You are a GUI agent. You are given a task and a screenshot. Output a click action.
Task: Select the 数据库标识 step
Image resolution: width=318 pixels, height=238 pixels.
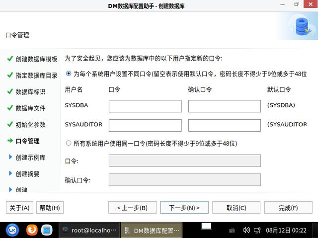[30, 92]
